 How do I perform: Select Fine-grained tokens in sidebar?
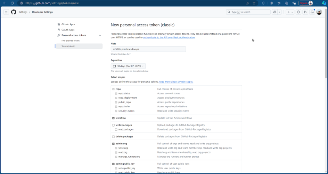click(x=70, y=41)
